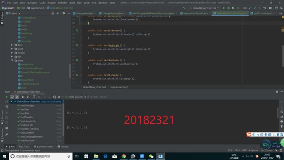Expand the xin folder in project tree
This screenshot has width=284, height=160.
tap(12, 56)
